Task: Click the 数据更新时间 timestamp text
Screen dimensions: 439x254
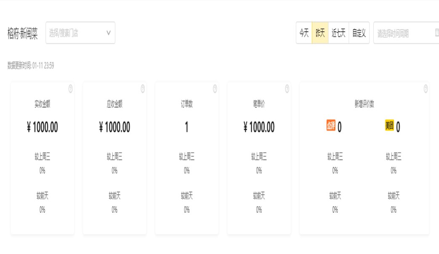Action: pyautogui.click(x=31, y=65)
